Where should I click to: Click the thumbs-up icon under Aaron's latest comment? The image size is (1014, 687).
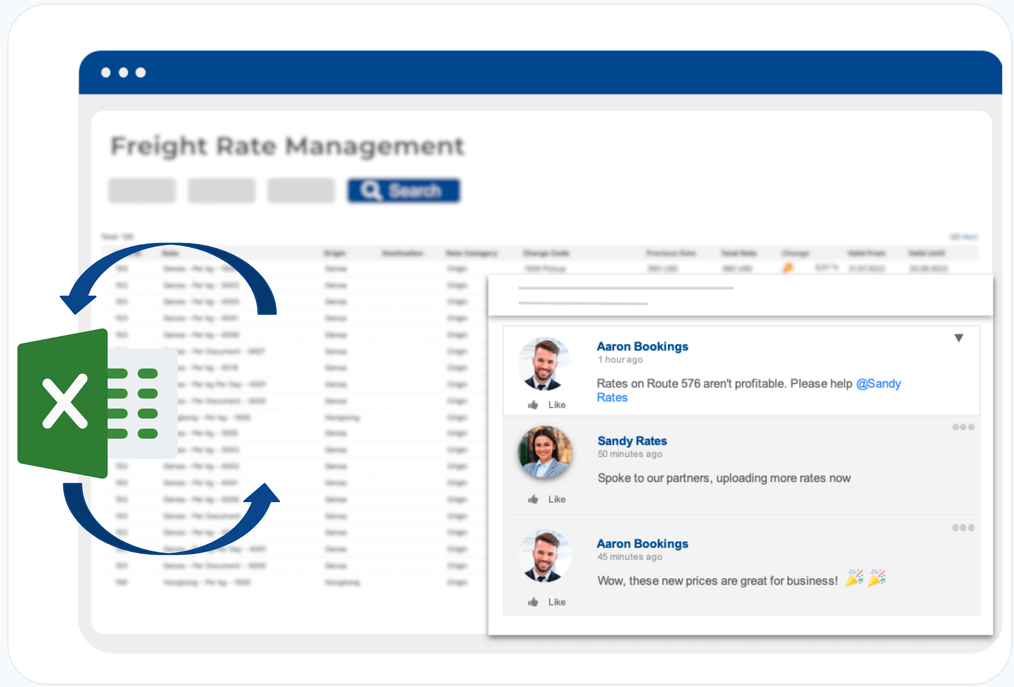[533, 601]
